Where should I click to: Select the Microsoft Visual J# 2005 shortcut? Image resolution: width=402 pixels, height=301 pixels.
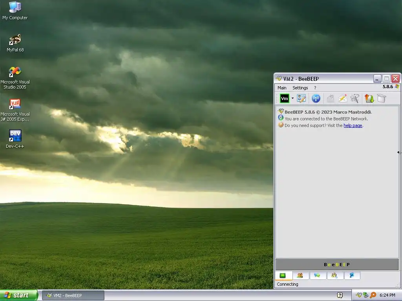[x=15, y=110]
